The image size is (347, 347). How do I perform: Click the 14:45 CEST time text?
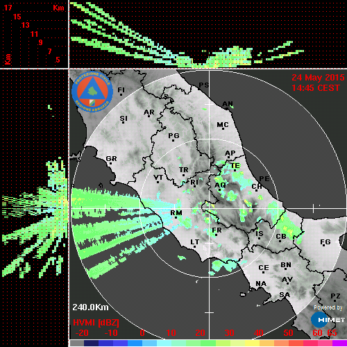click(x=316, y=88)
